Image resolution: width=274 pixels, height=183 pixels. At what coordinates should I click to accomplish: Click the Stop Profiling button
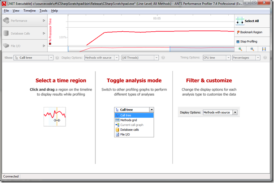click(252, 42)
